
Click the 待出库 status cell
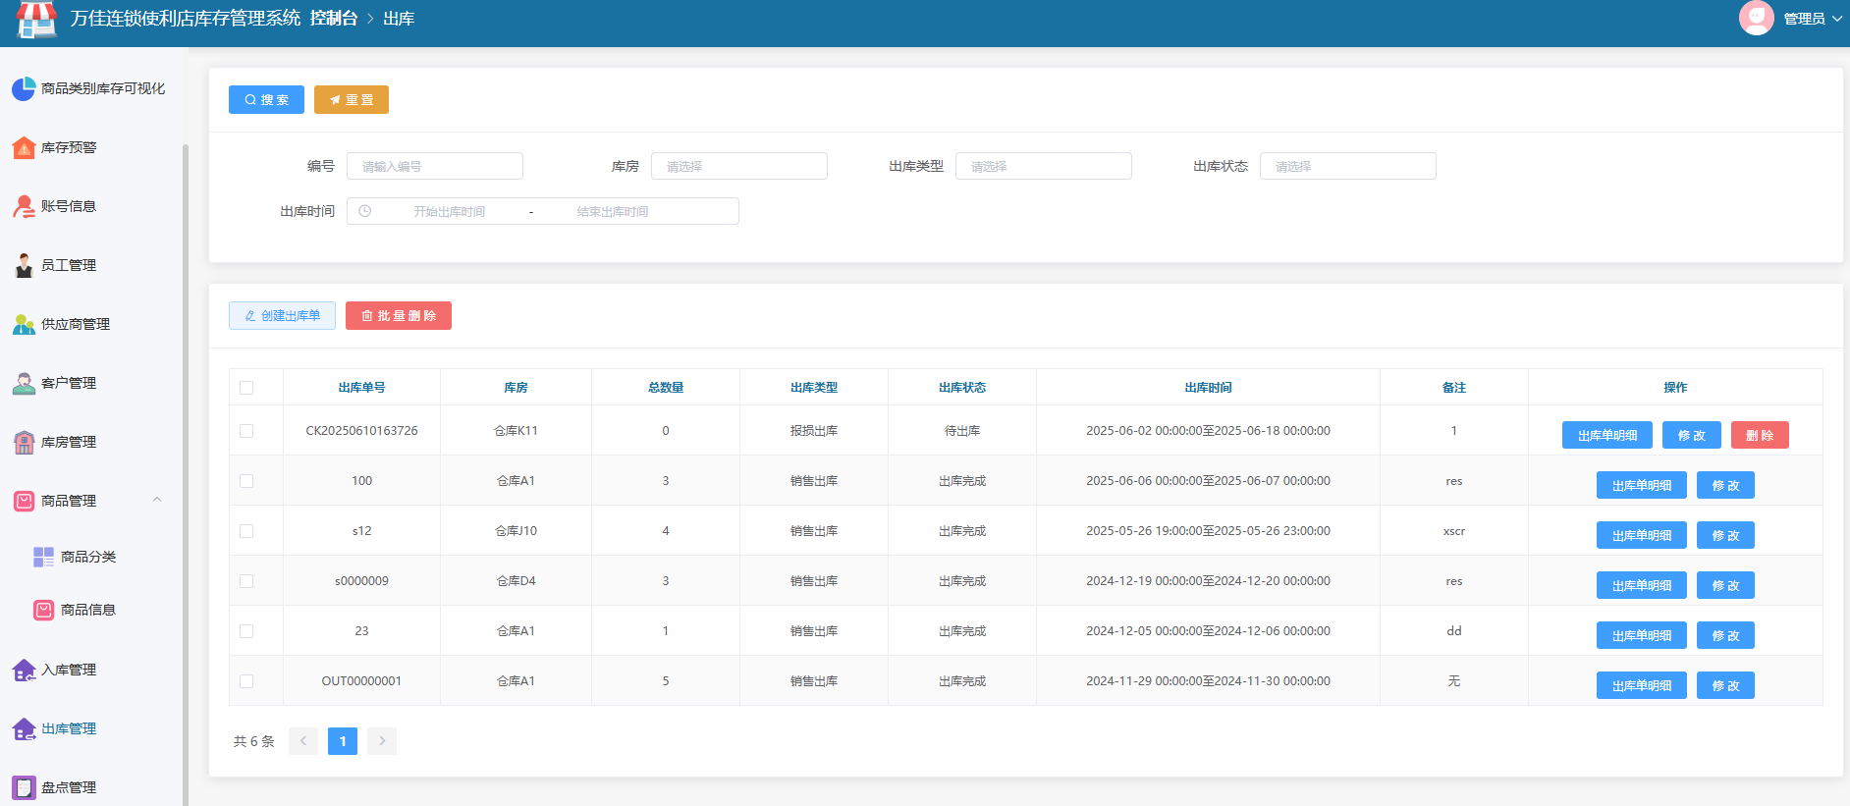[x=962, y=431]
